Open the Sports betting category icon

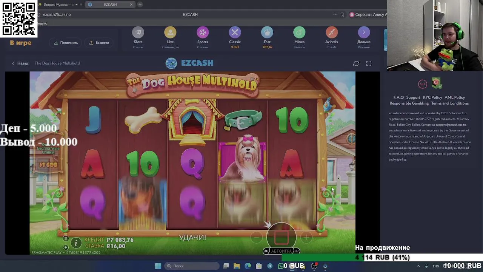click(203, 32)
